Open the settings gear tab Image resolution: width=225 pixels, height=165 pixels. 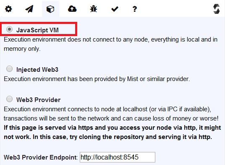pyautogui.click(x=8, y=9)
